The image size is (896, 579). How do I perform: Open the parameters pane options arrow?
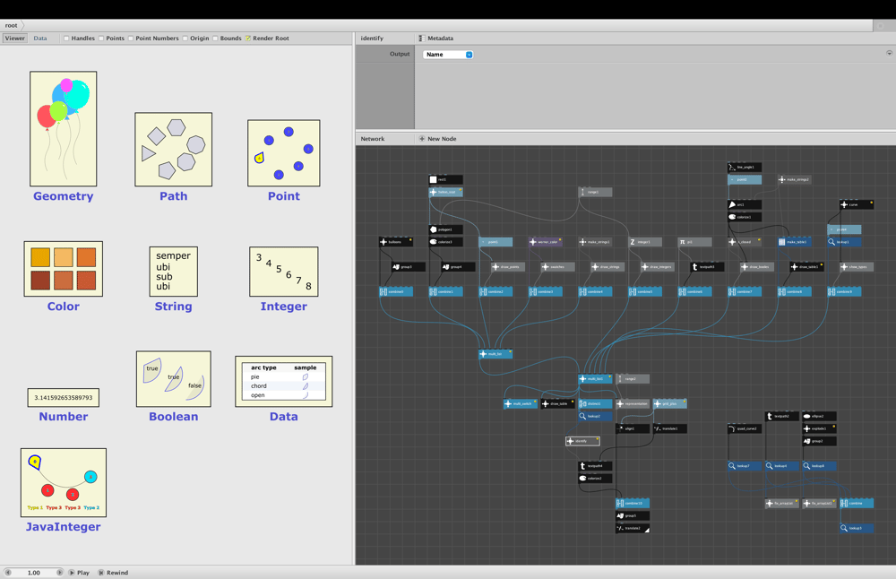(889, 53)
